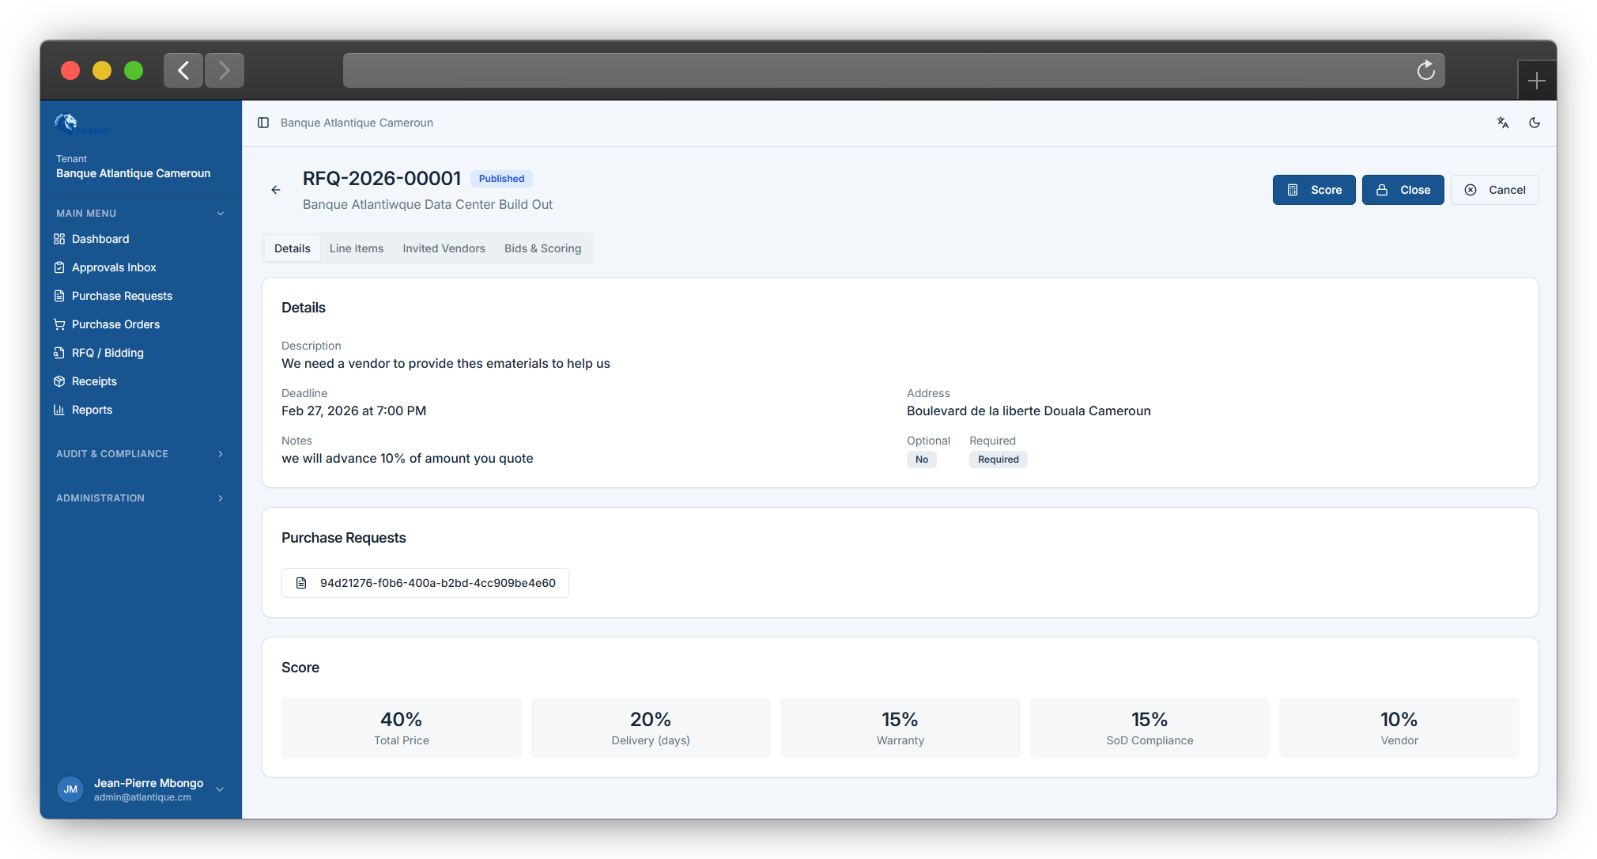
Task: Open the linked purchase request 94d21276
Action: [425, 582]
